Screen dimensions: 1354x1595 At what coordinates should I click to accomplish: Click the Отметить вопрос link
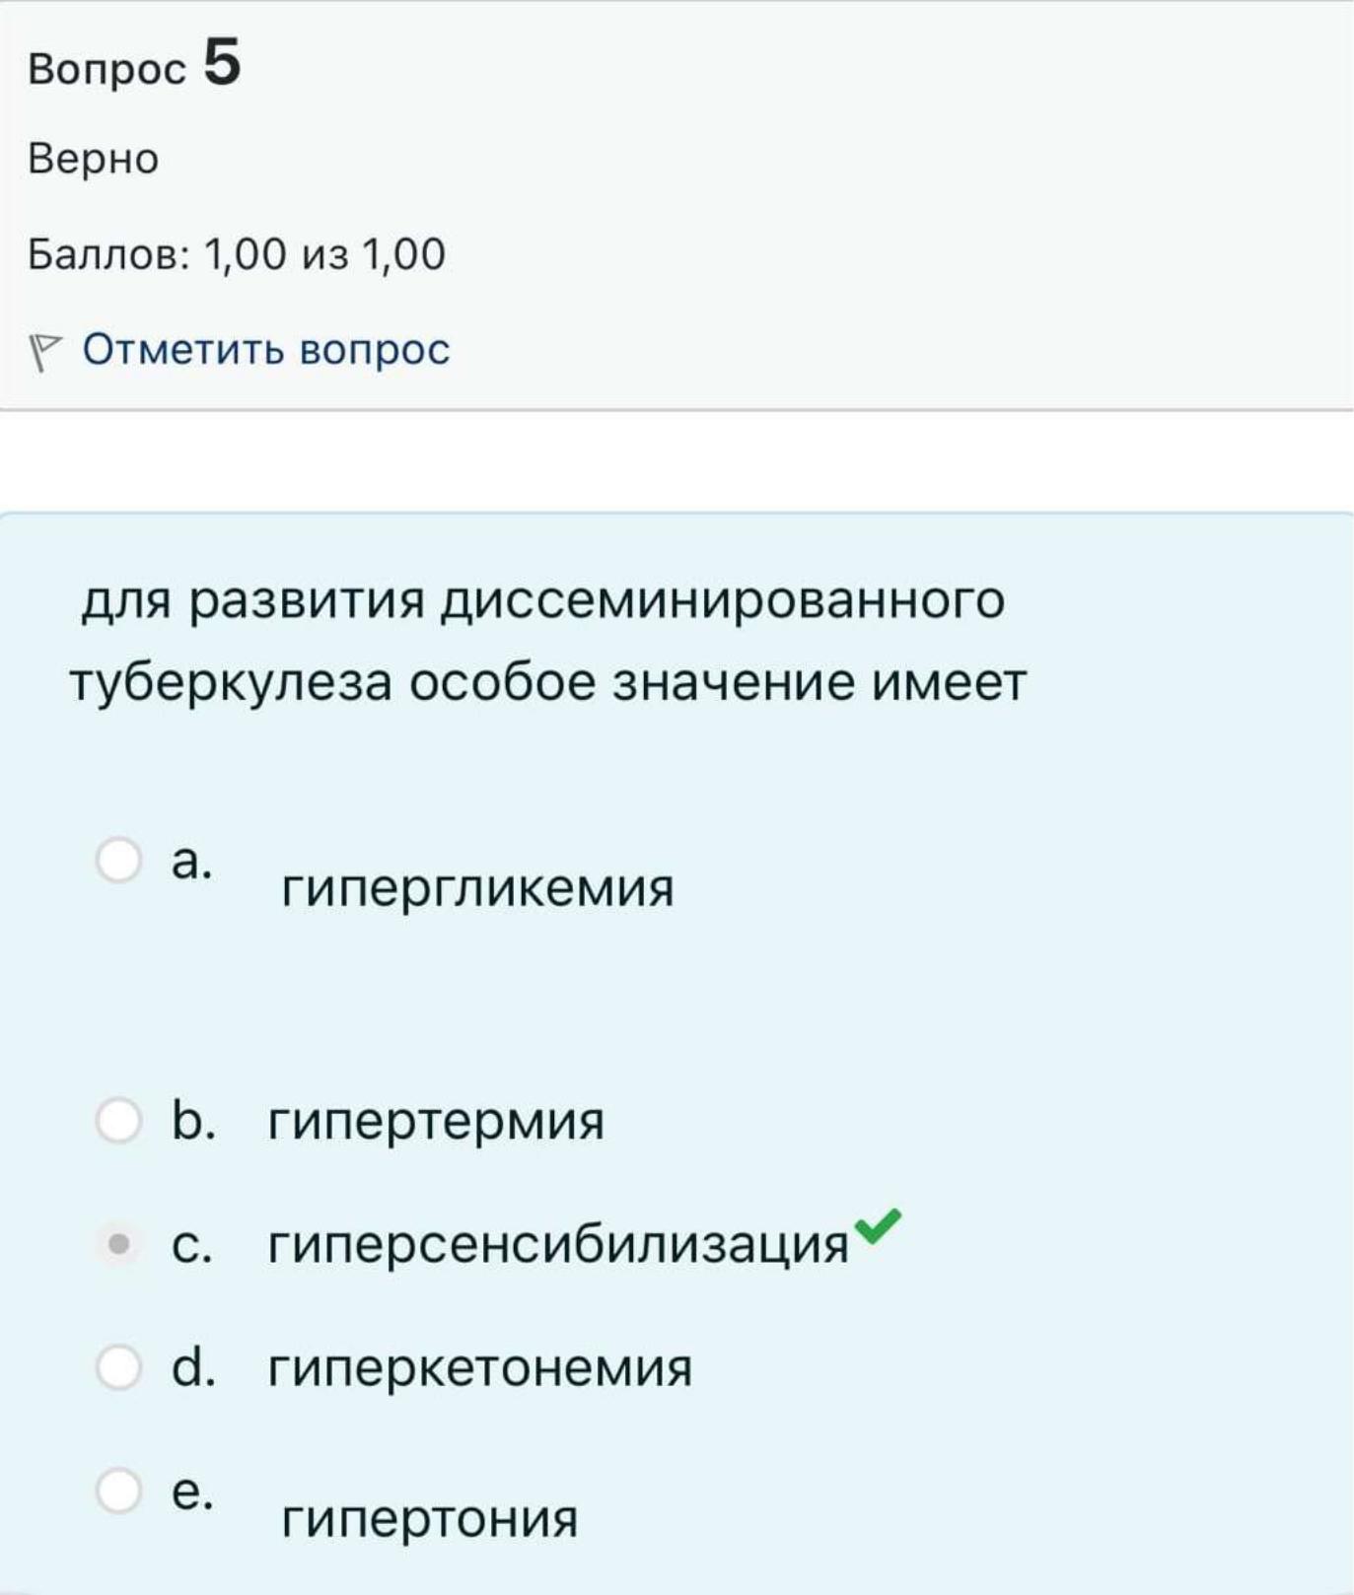tap(266, 350)
